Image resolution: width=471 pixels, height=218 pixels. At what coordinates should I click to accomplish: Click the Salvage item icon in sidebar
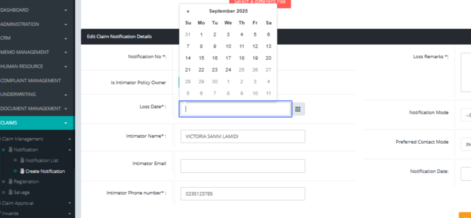(x=10, y=193)
